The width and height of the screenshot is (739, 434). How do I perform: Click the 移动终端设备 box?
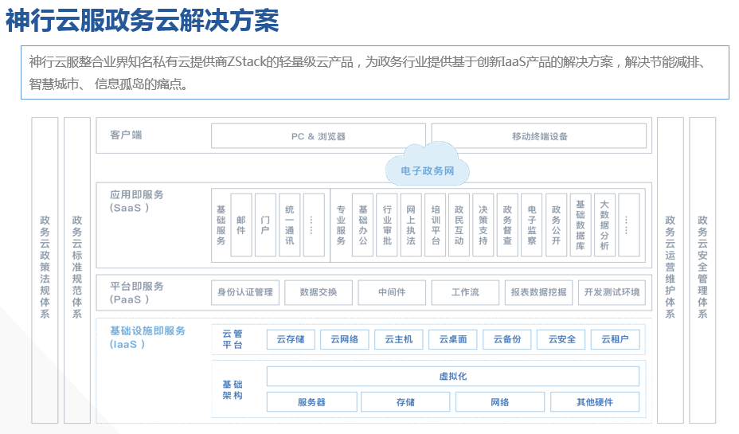click(x=540, y=136)
